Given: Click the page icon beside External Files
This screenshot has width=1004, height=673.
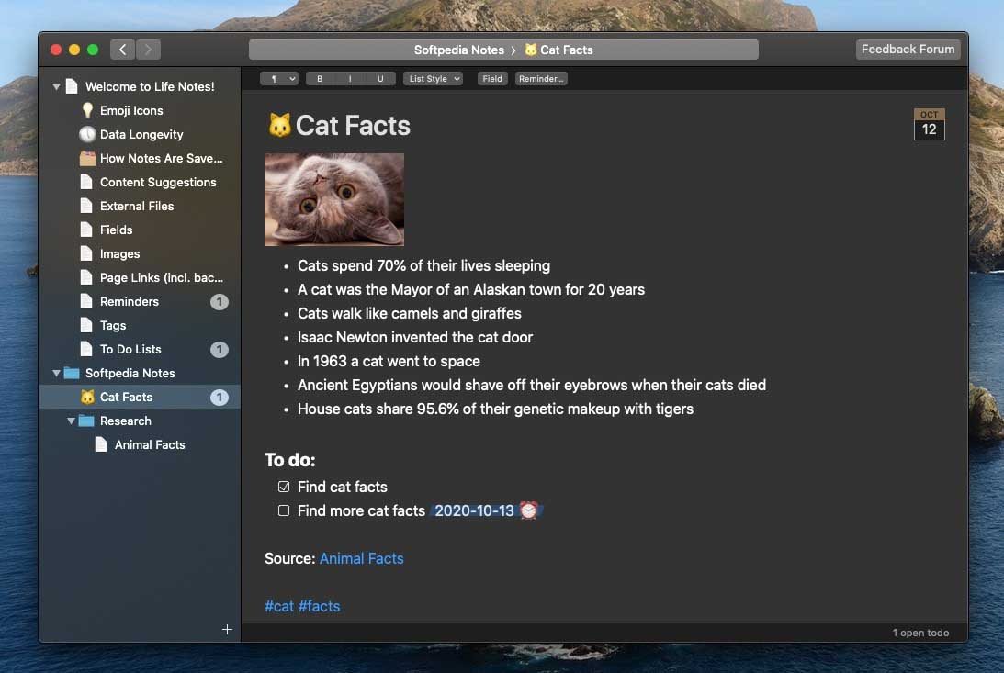Looking at the screenshot, I should (86, 206).
